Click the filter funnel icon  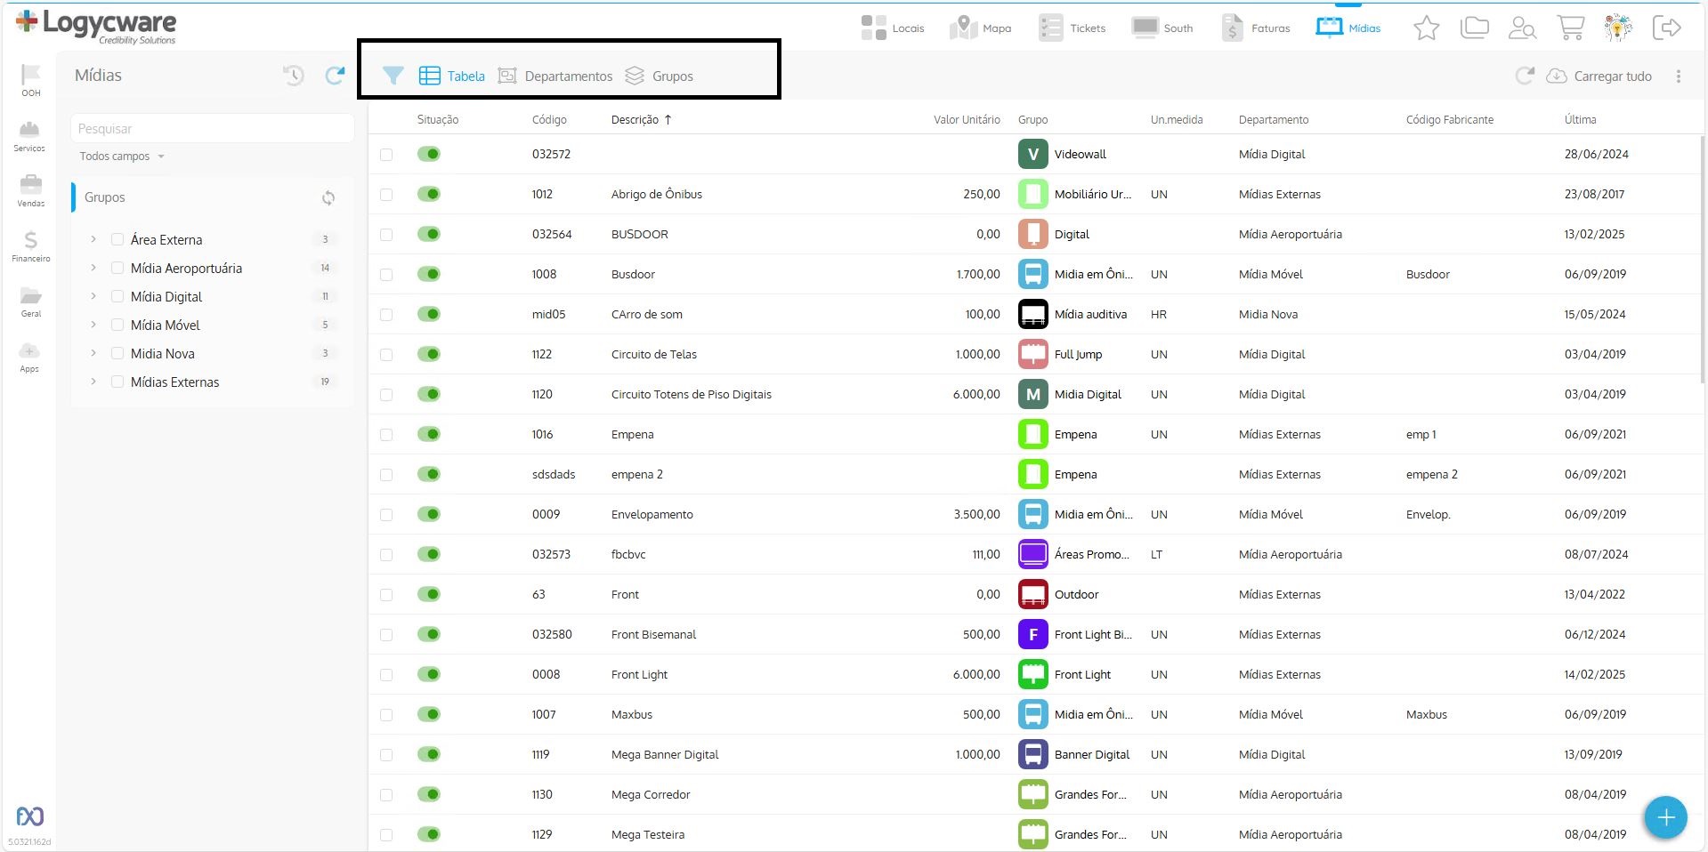(x=393, y=76)
